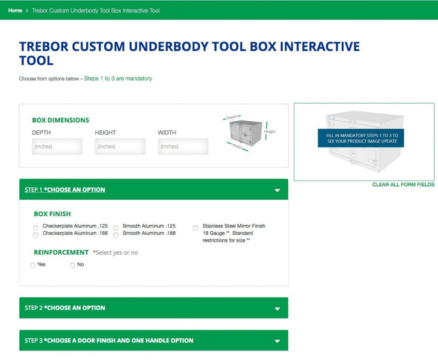Open Step 3 Choose a Door Finish header

tap(109, 341)
